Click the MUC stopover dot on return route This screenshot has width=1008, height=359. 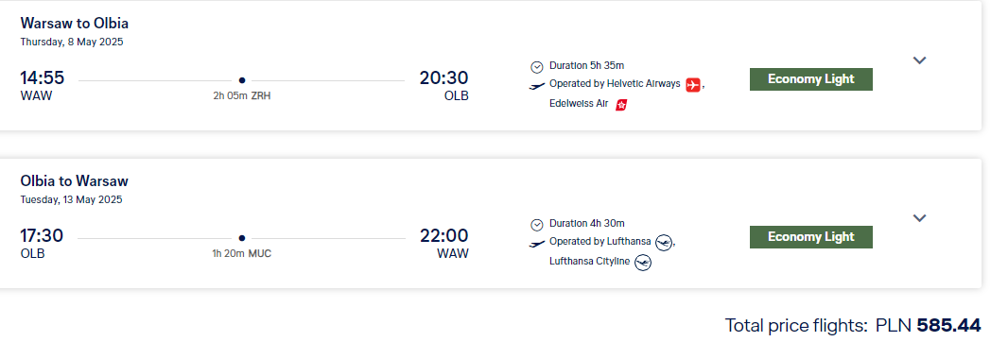pos(242,238)
